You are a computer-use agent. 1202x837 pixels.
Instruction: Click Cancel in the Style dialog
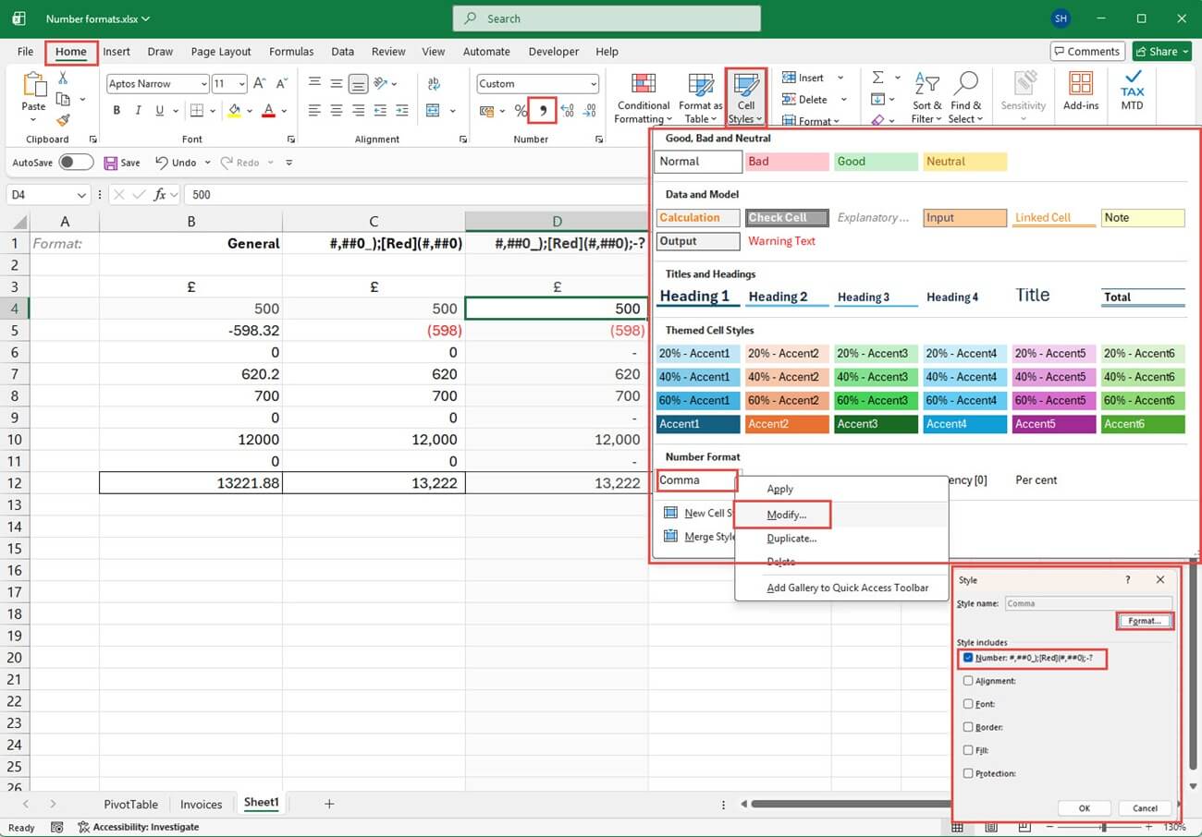1145,808
